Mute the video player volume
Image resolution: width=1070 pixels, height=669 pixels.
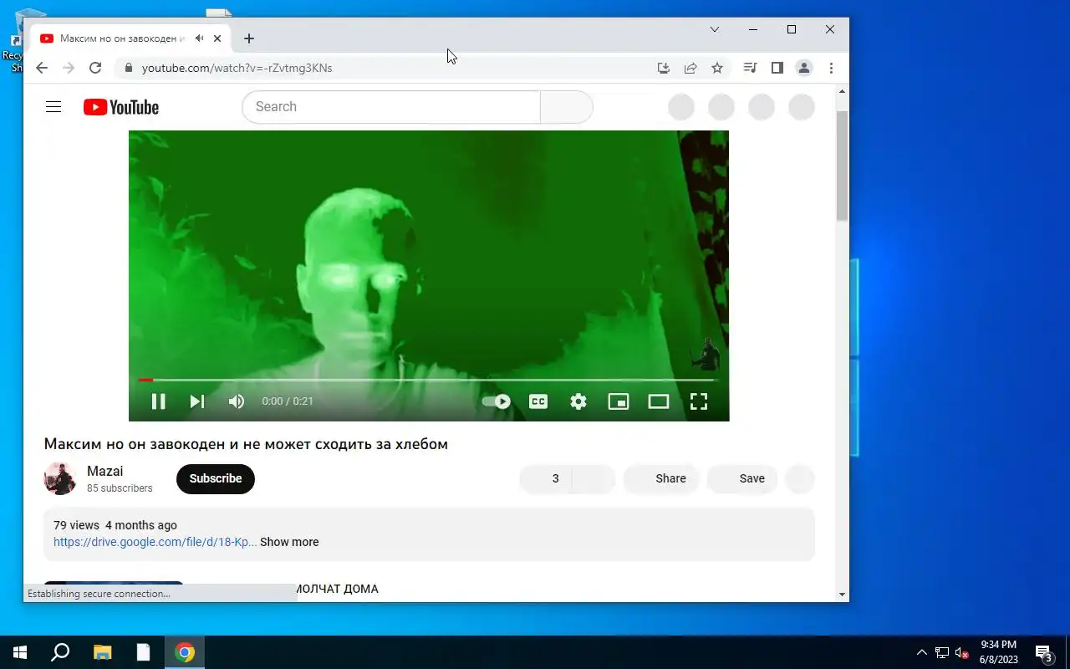[x=237, y=401]
